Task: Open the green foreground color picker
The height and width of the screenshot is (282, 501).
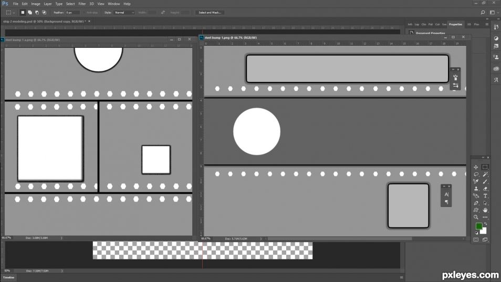Action: click(x=478, y=226)
